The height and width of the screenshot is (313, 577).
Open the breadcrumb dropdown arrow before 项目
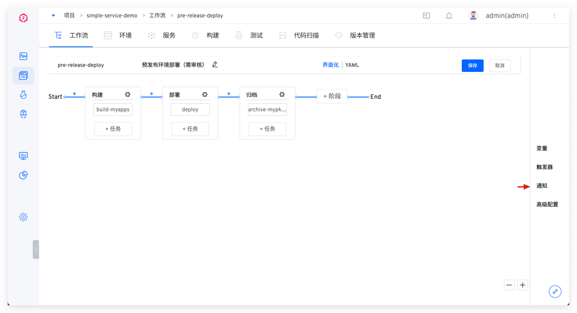click(x=54, y=16)
